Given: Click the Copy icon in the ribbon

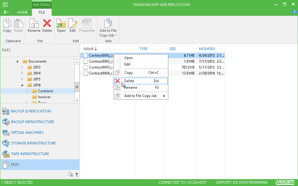Looking at the screenshot, I should [x=7, y=23].
